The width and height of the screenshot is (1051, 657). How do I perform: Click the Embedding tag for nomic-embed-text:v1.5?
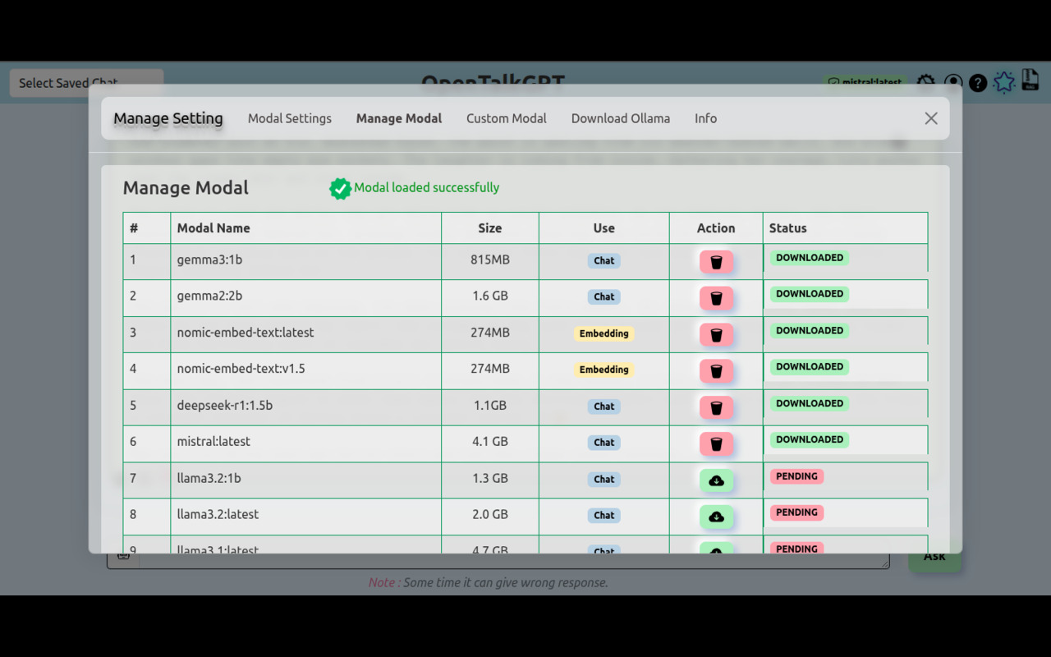(604, 370)
